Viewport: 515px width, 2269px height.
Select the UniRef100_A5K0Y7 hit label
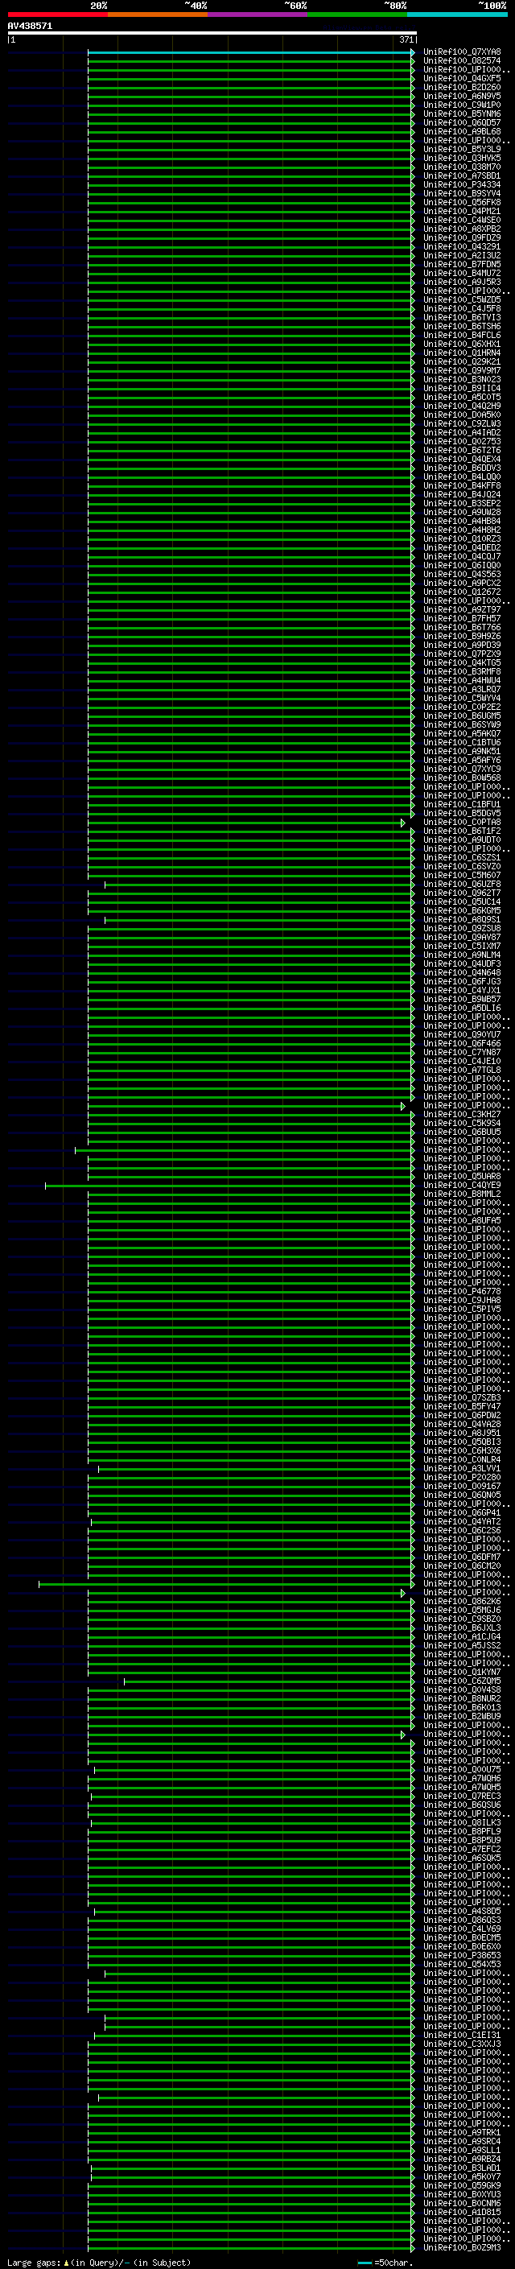[x=462, y=2176]
